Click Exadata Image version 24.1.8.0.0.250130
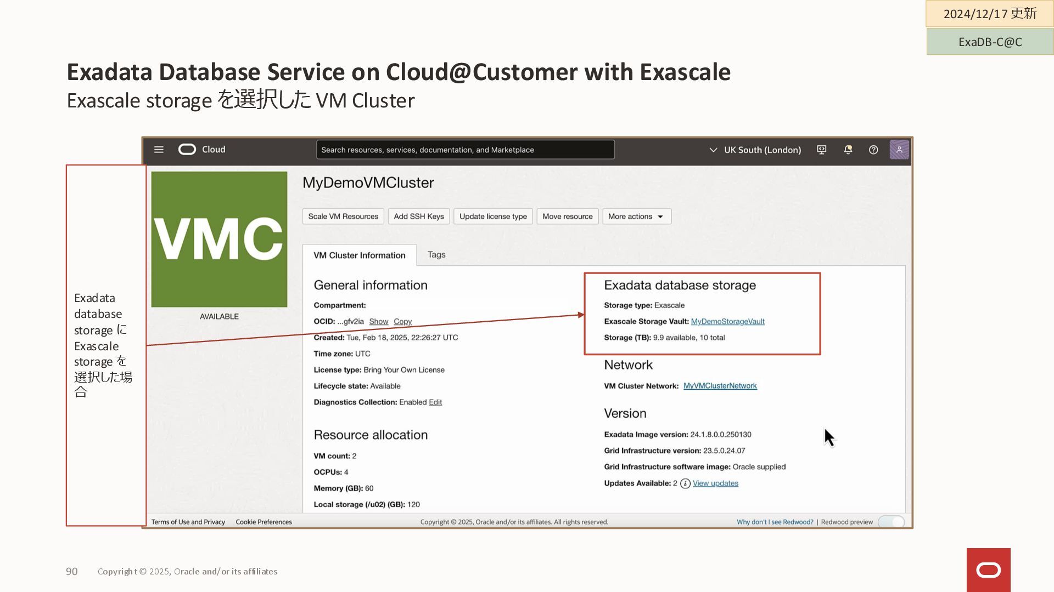The image size is (1054, 592). pos(677,435)
